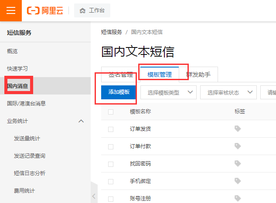Select the 模板管理 tab
Viewport: 276px width, 203px height.
click(x=160, y=74)
